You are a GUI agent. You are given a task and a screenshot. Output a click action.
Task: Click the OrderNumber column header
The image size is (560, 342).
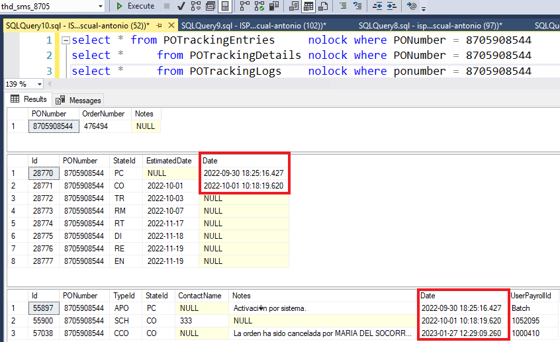point(105,114)
